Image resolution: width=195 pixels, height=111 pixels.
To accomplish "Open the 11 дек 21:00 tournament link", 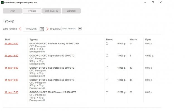I will click(11, 44).
